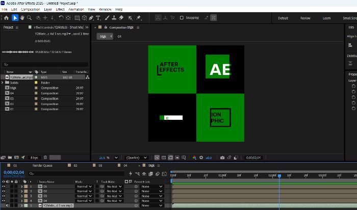The width and height of the screenshot is (357, 210).
Task: Open the Parent dropdown for layer 04
Action: [x=151, y=201]
